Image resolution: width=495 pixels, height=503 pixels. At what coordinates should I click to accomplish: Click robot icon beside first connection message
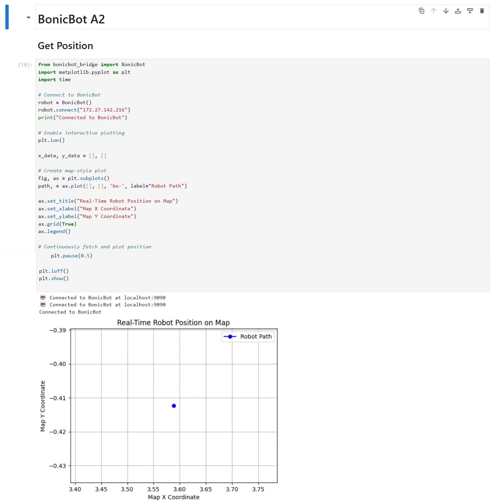43,297
